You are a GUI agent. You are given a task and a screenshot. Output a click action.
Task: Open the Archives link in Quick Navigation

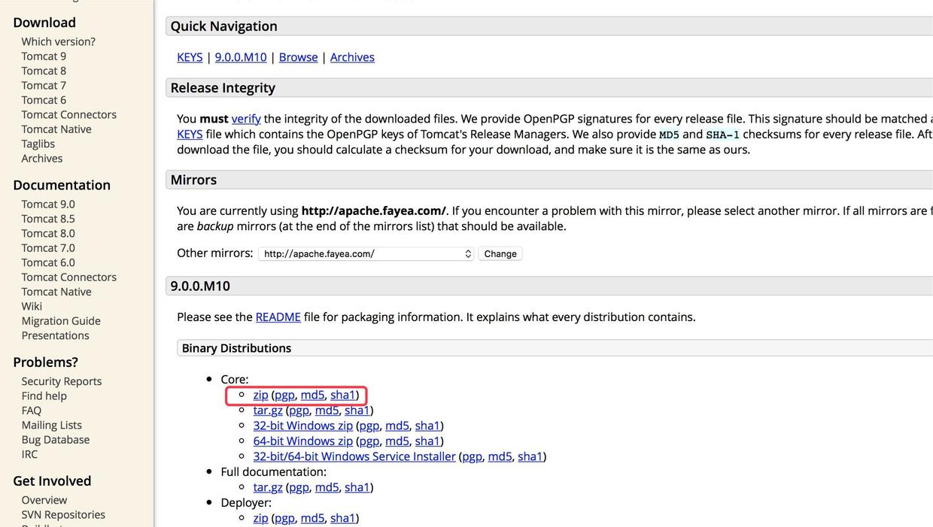(x=352, y=57)
